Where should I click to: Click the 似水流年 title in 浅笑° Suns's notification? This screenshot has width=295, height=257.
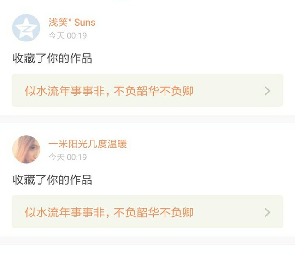pos(48,91)
